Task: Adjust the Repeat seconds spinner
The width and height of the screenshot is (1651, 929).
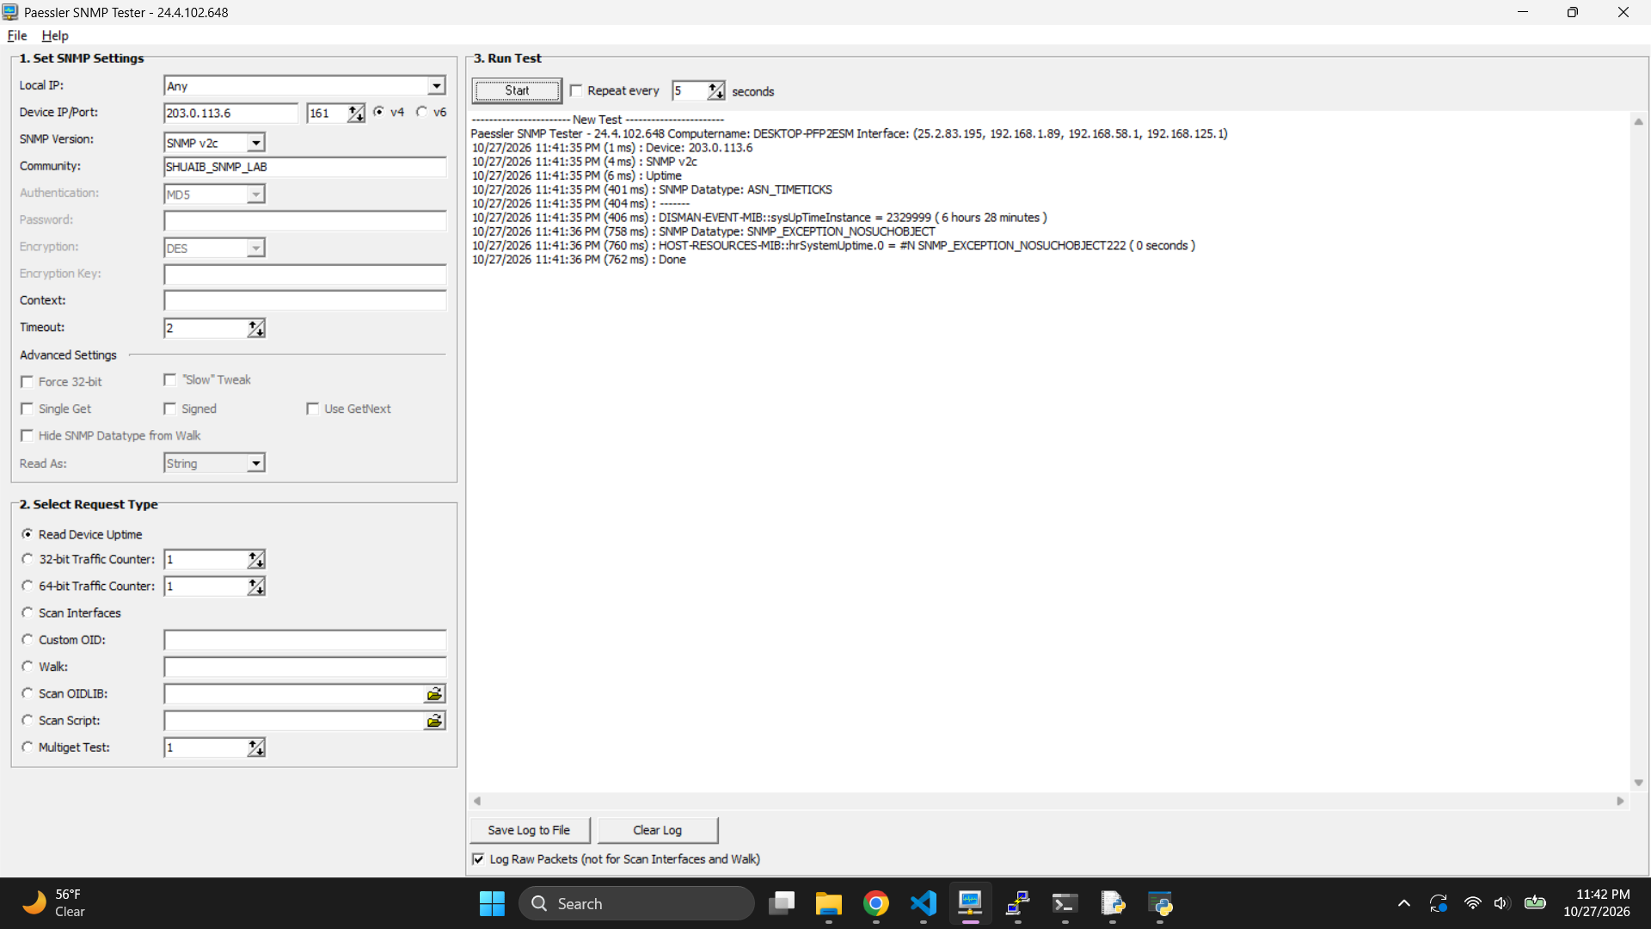Action: point(716,91)
